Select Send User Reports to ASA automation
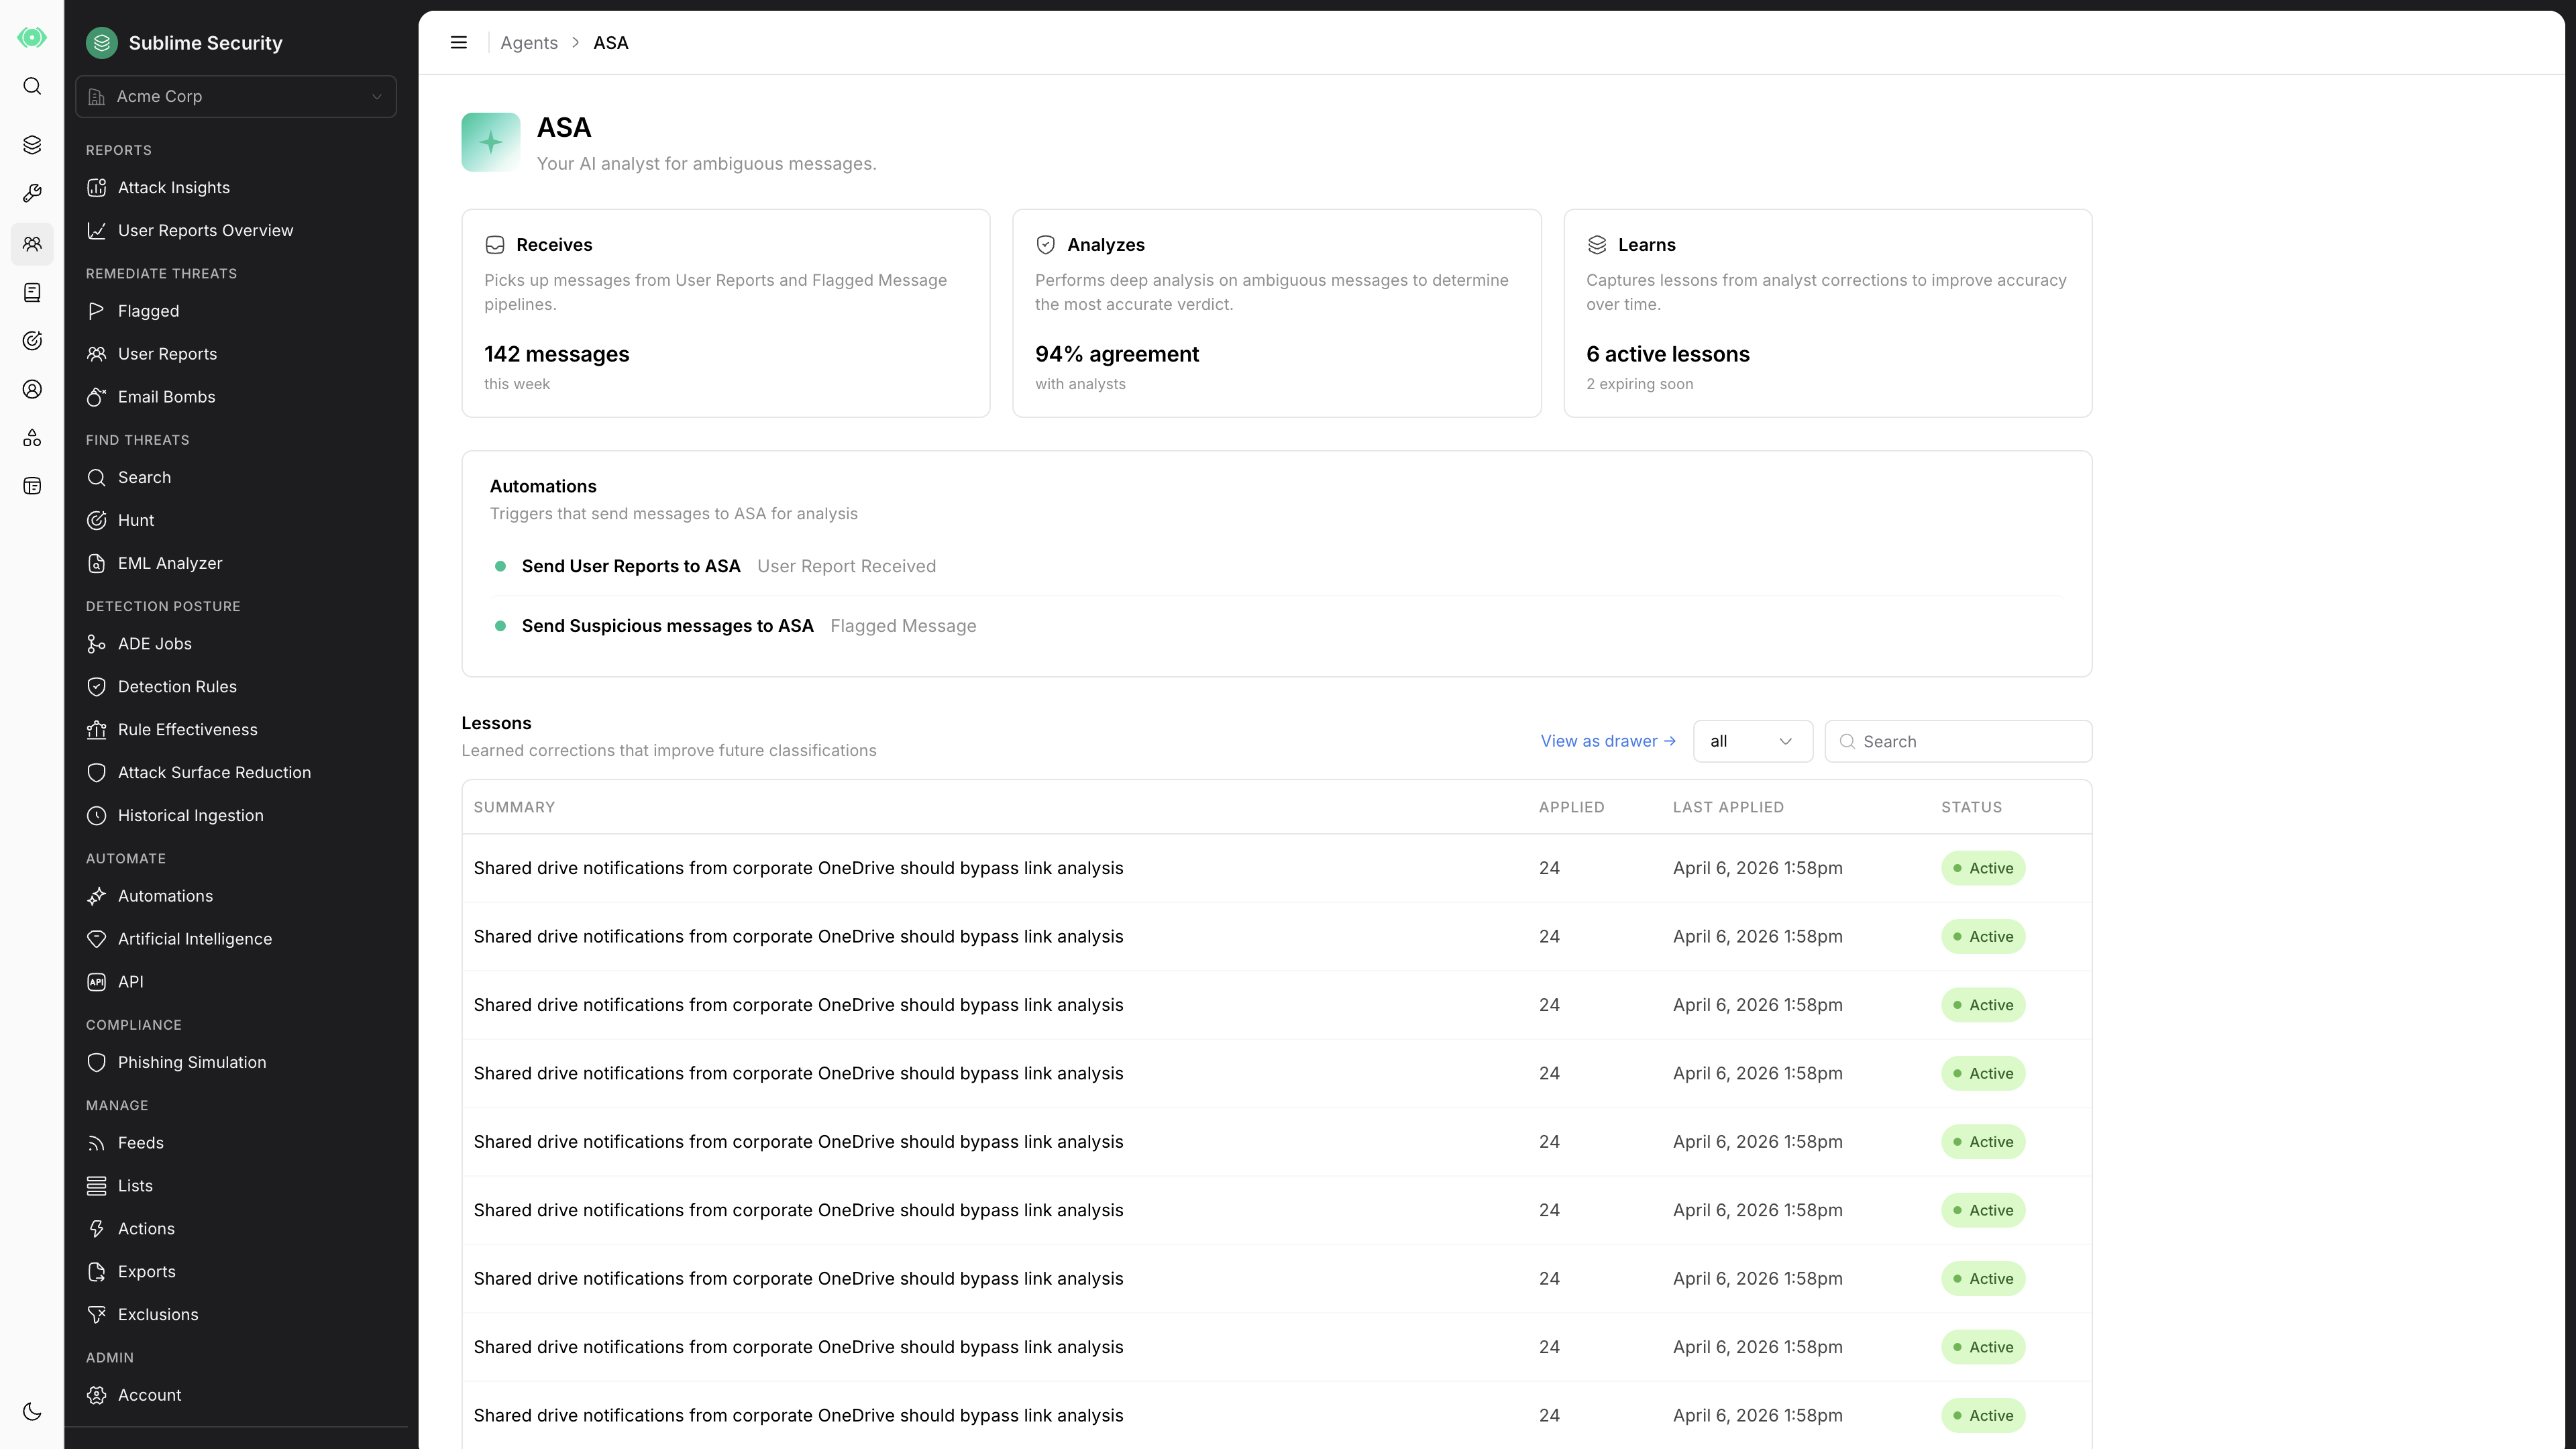2576x1449 pixels. tap(631, 566)
